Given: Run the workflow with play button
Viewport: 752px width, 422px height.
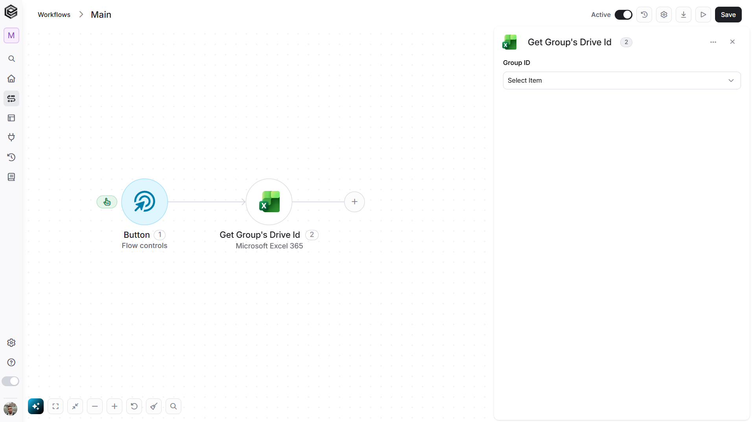Looking at the screenshot, I should pyautogui.click(x=703, y=15).
